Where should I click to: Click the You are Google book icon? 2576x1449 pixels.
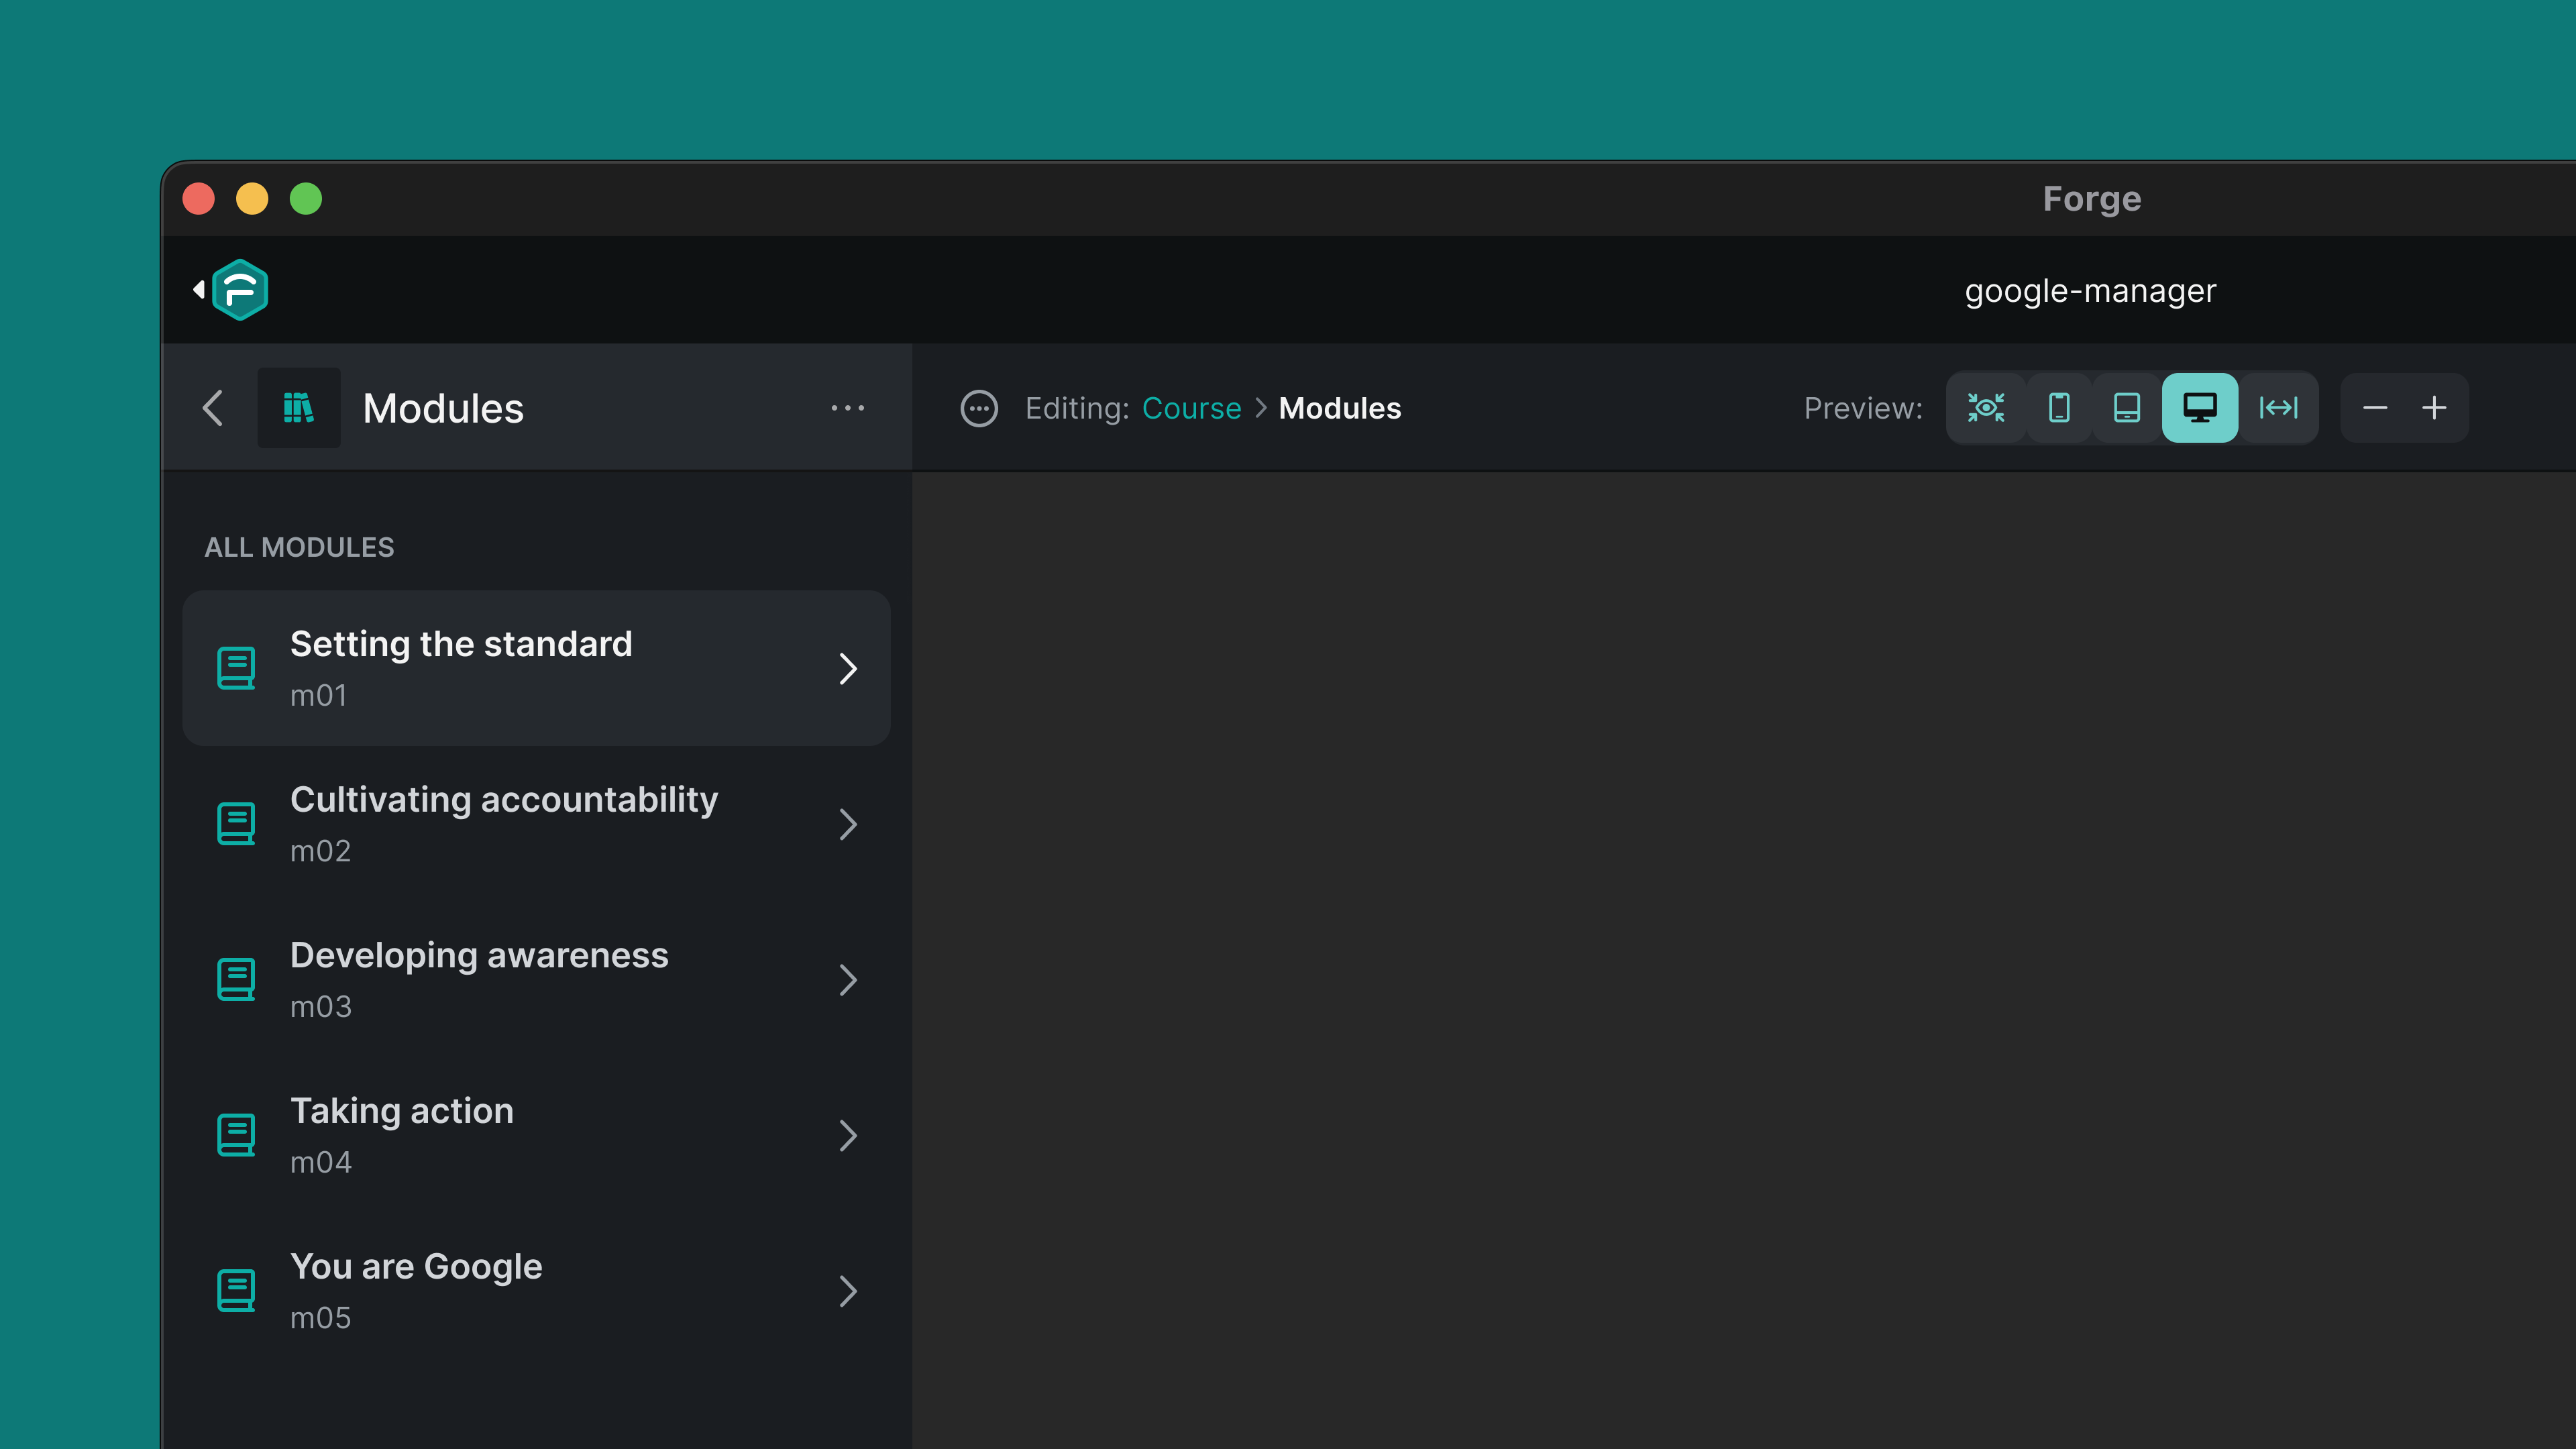[x=236, y=1291]
